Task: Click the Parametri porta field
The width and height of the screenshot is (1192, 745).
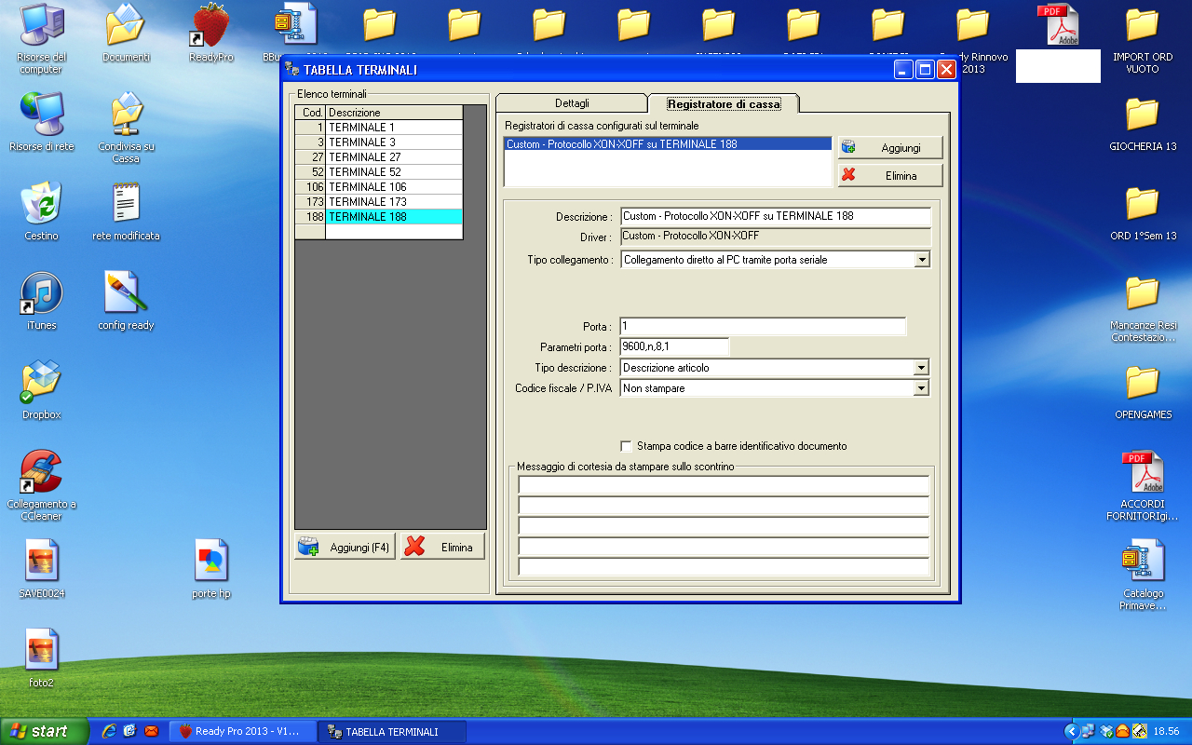Action: pos(674,347)
